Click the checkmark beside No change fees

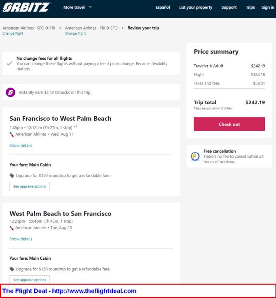9,63
